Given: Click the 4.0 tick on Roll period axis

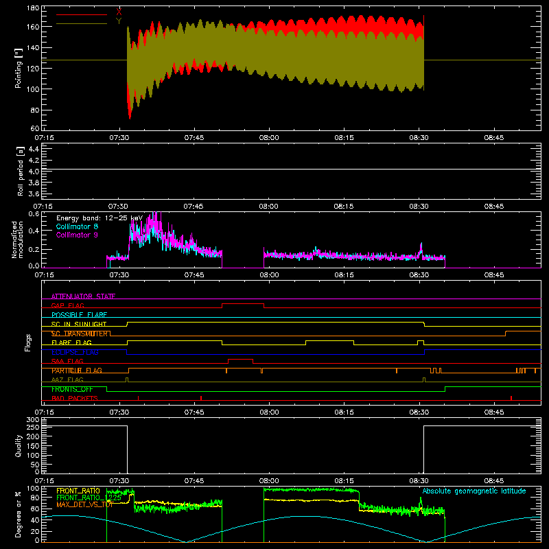Looking at the screenshot, I should (x=34, y=172).
